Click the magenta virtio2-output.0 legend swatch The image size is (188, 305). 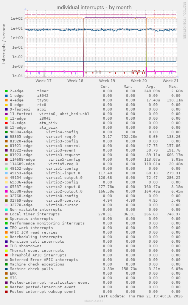click(6, 191)
